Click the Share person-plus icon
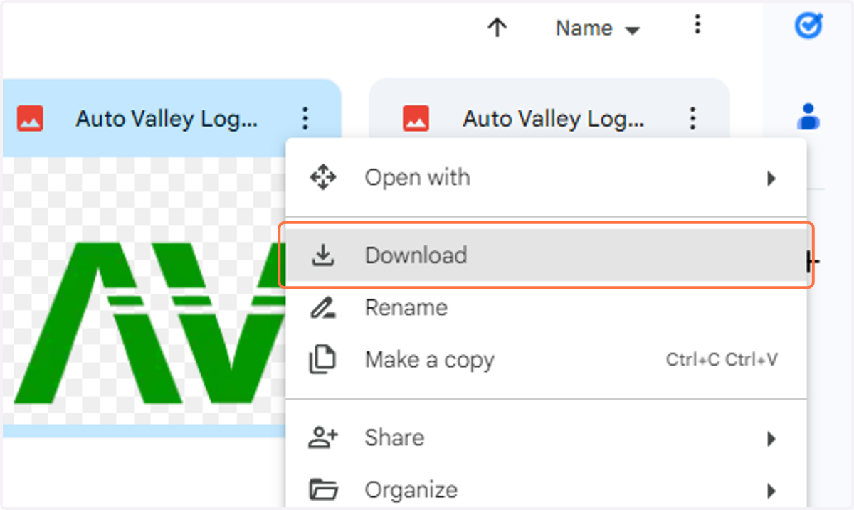 (323, 437)
